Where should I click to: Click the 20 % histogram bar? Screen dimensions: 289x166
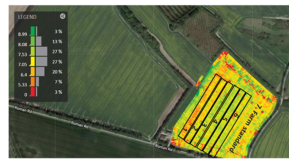40,71
